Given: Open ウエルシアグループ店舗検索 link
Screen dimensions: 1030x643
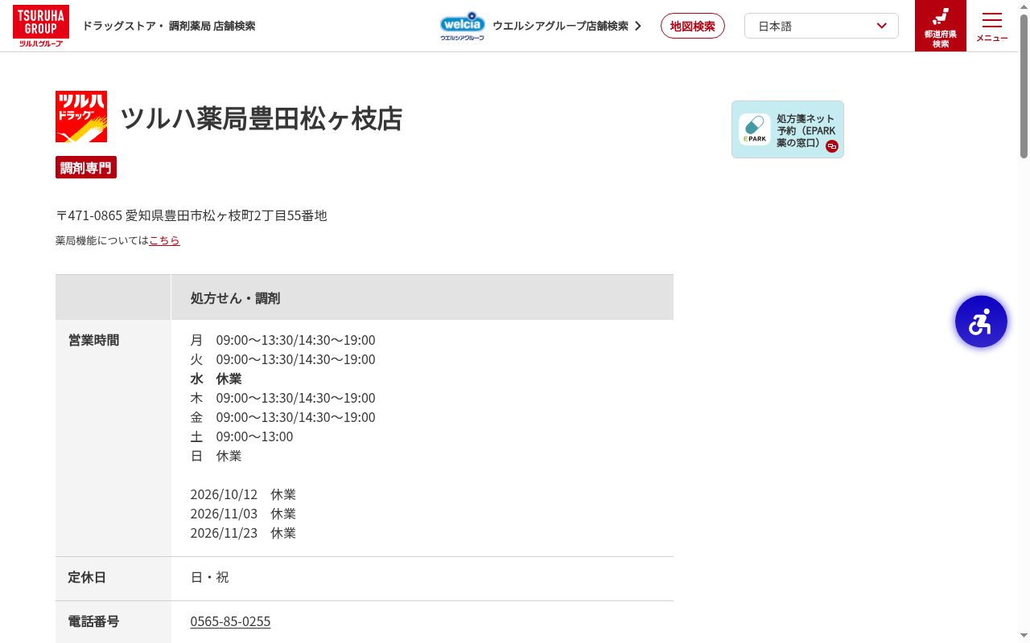Looking at the screenshot, I should click(x=560, y=26).
